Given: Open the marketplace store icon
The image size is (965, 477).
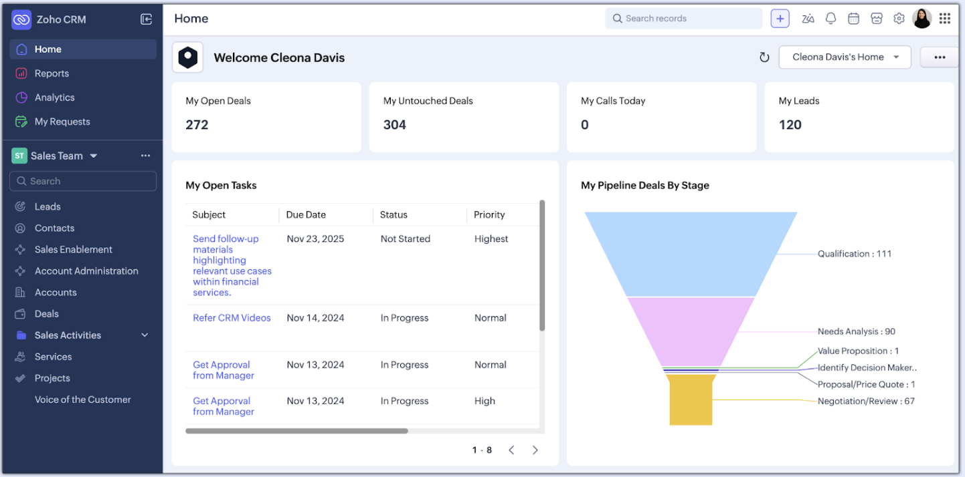Looking at the screenshot, I should pyautogui.click(x=876, y=19).
